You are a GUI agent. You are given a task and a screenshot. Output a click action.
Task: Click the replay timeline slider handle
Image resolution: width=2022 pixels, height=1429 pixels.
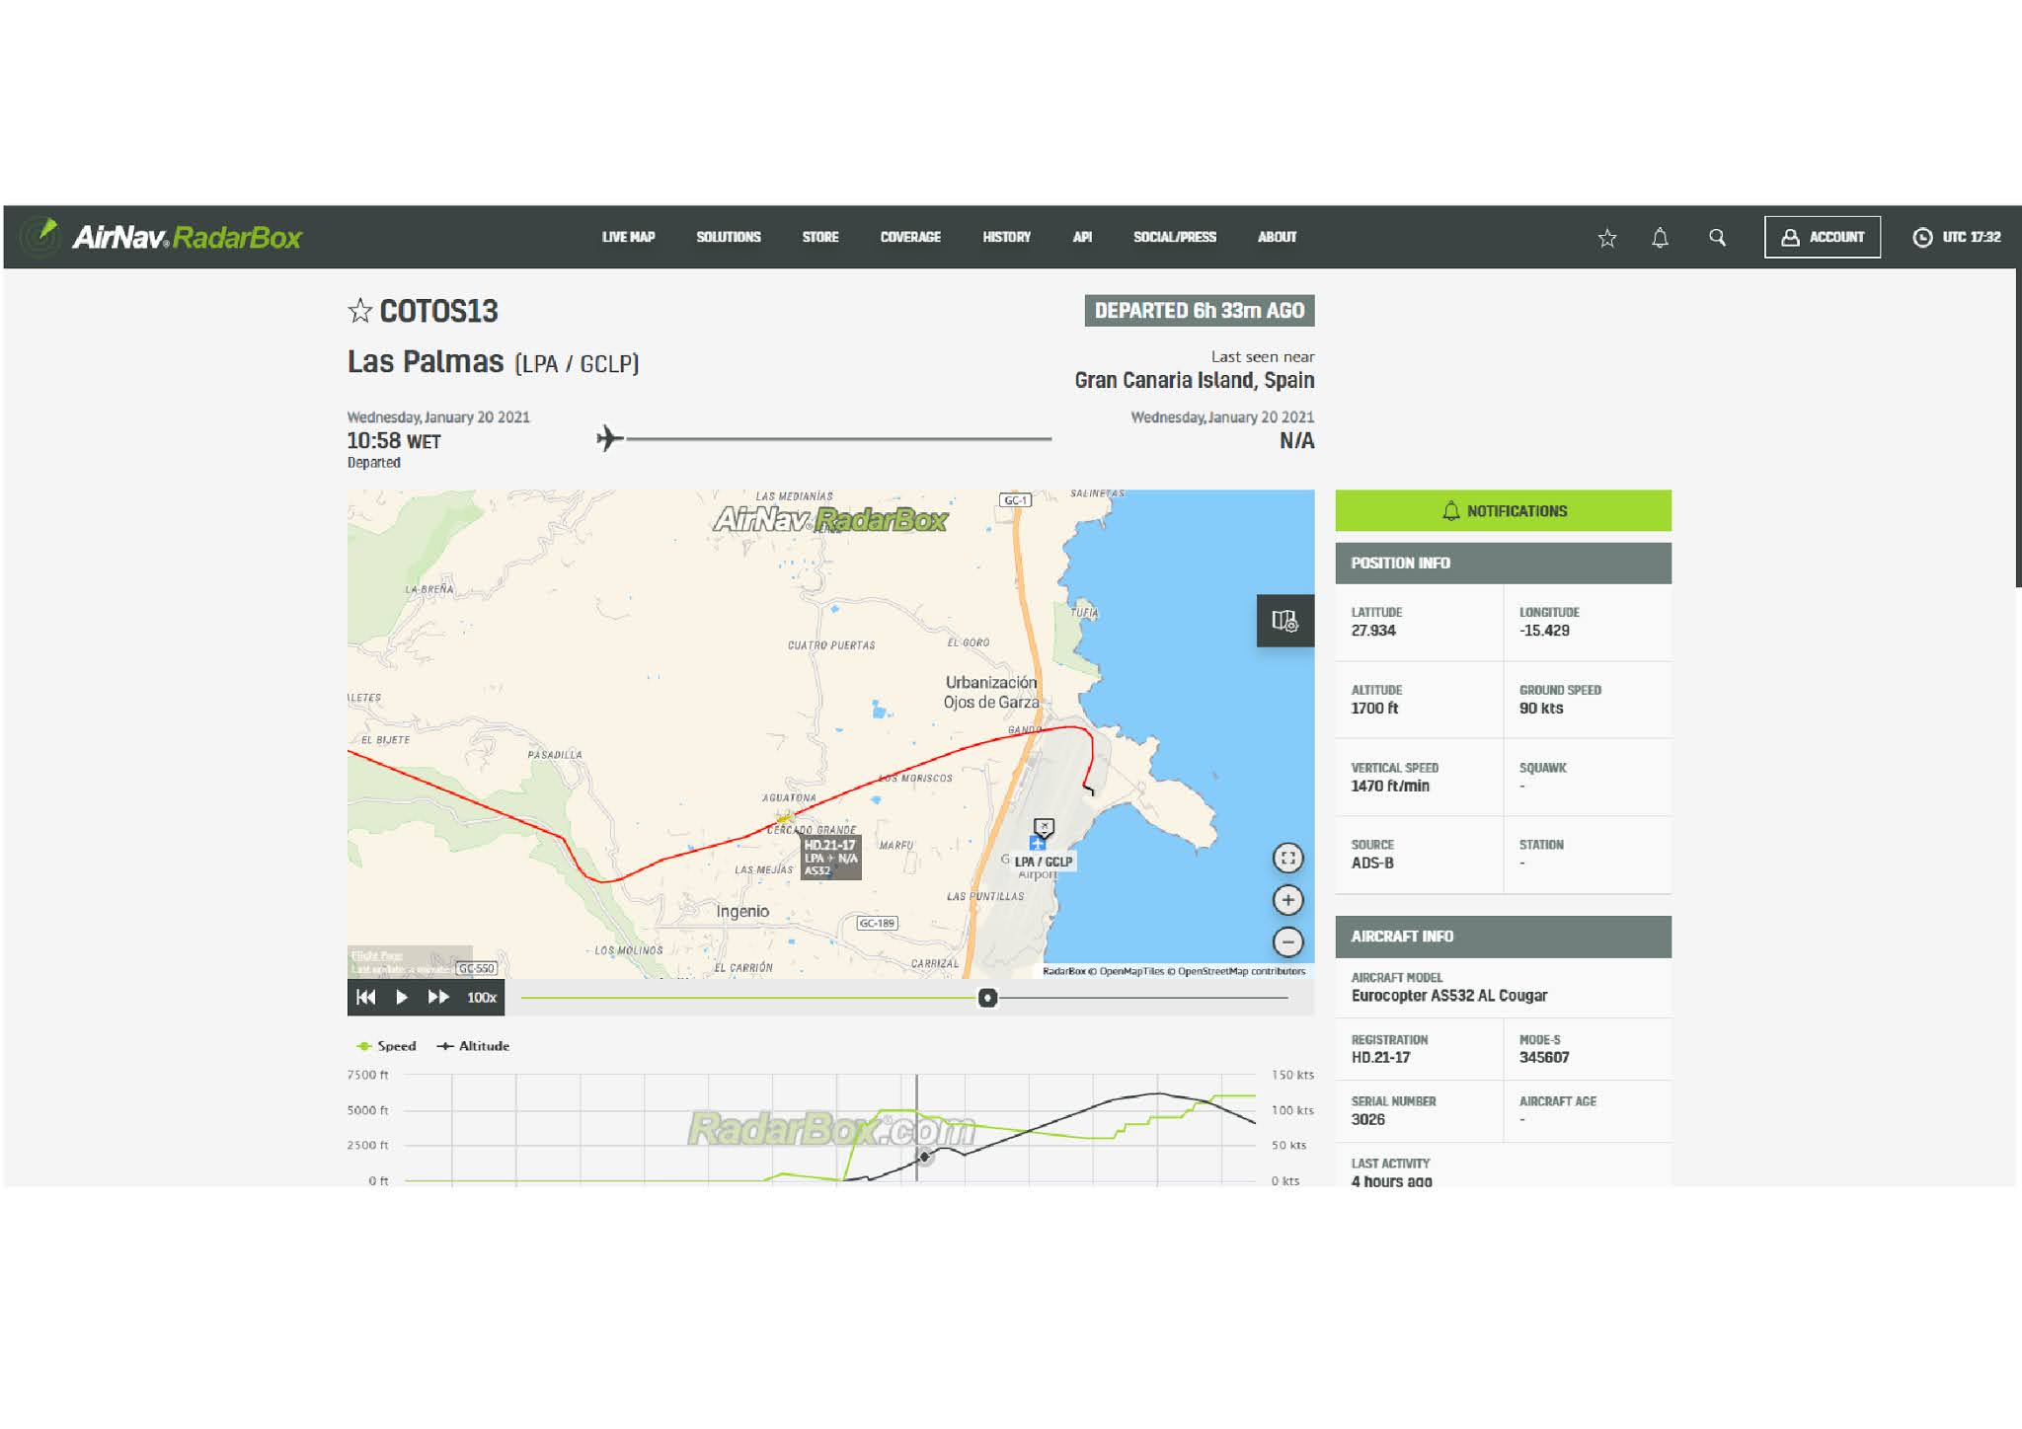[x=987, y=998]
